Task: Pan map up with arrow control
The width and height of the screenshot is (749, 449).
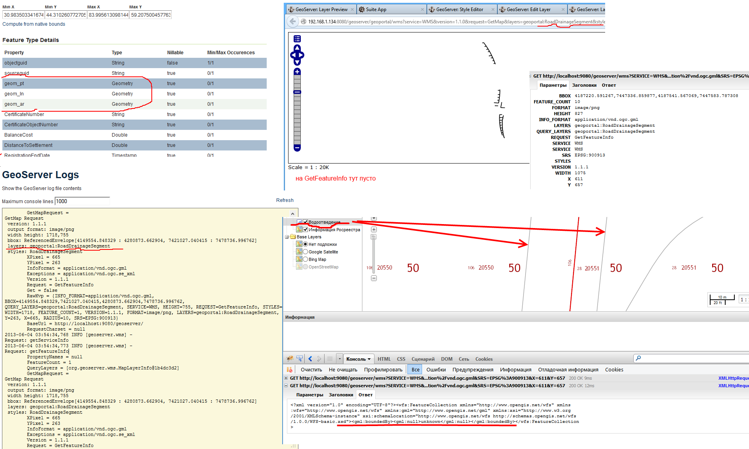Action: point(297,48)
